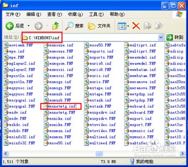Screen dimensions: 188x167
Task: Click the Copy To folder icon
Action: click(159, 26)
